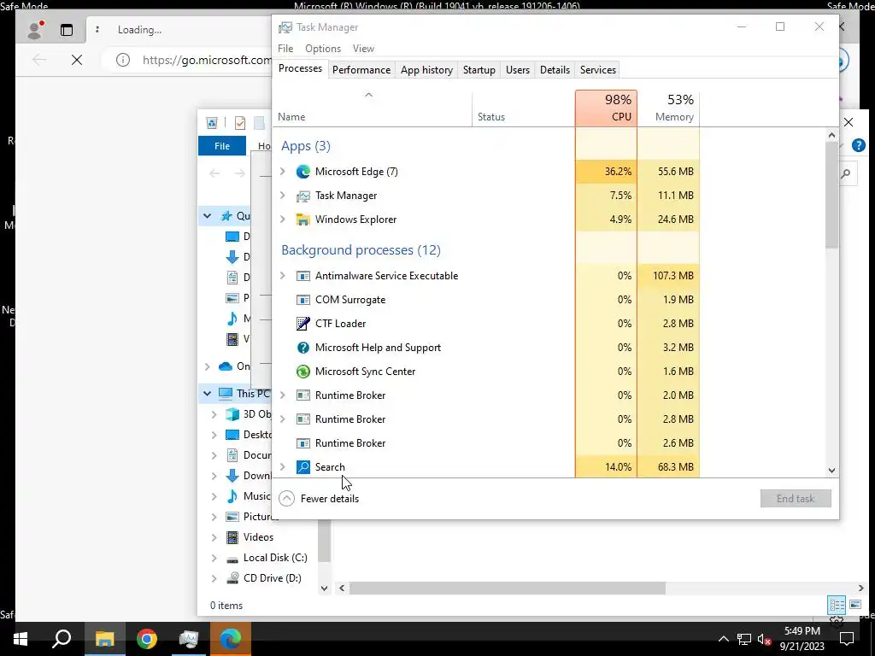Click the Antimalware Service Executable icon

tap(303, 276)
